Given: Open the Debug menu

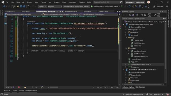Looking at the screenshot, I should point(43,2).
